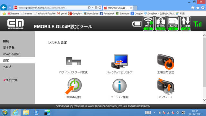Open the Facebook bookmark

pos(107,14)
